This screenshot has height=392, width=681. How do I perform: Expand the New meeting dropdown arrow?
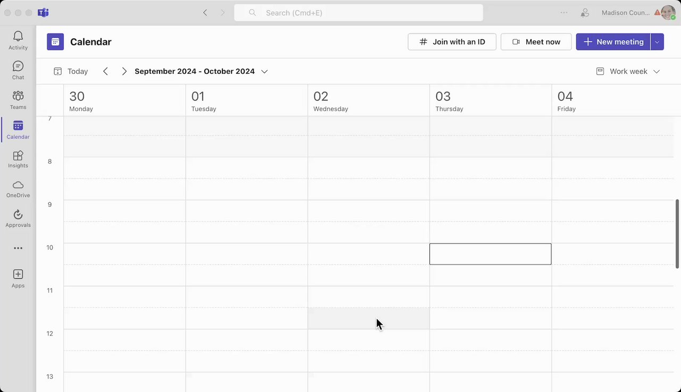(657, 42)
